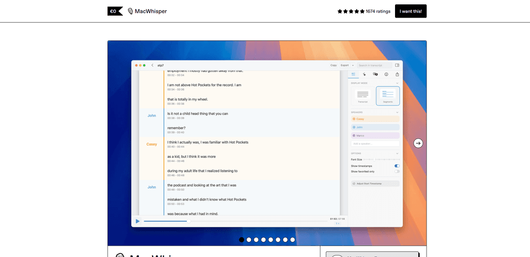The width and height of the screenshot is (530, 257).
Task: Click 'Is it not a child head thing' line
Action: pos(197,113)
